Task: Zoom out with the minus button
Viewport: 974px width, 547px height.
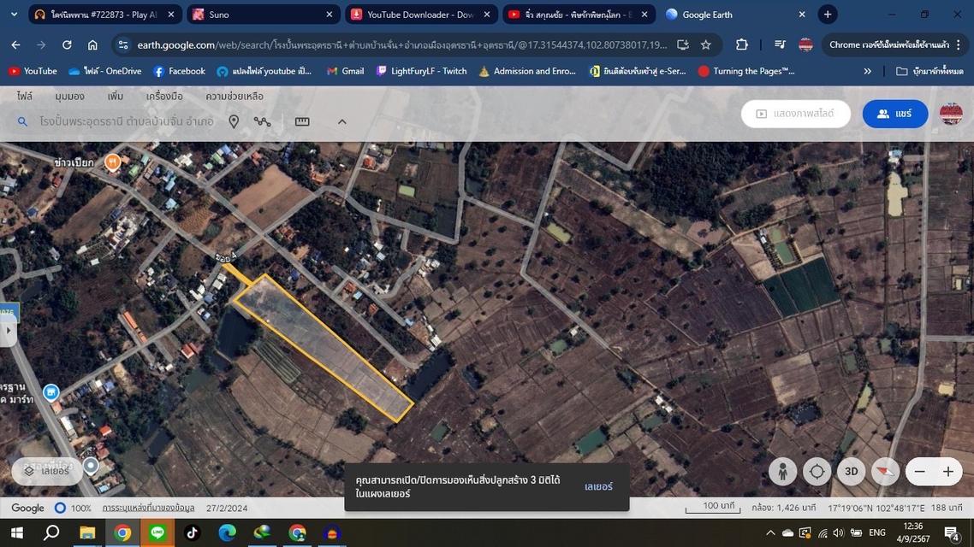Action: 920,471
